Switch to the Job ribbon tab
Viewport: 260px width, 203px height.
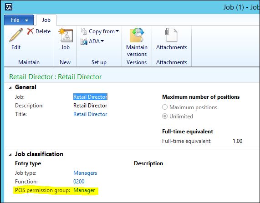[46, 20]
